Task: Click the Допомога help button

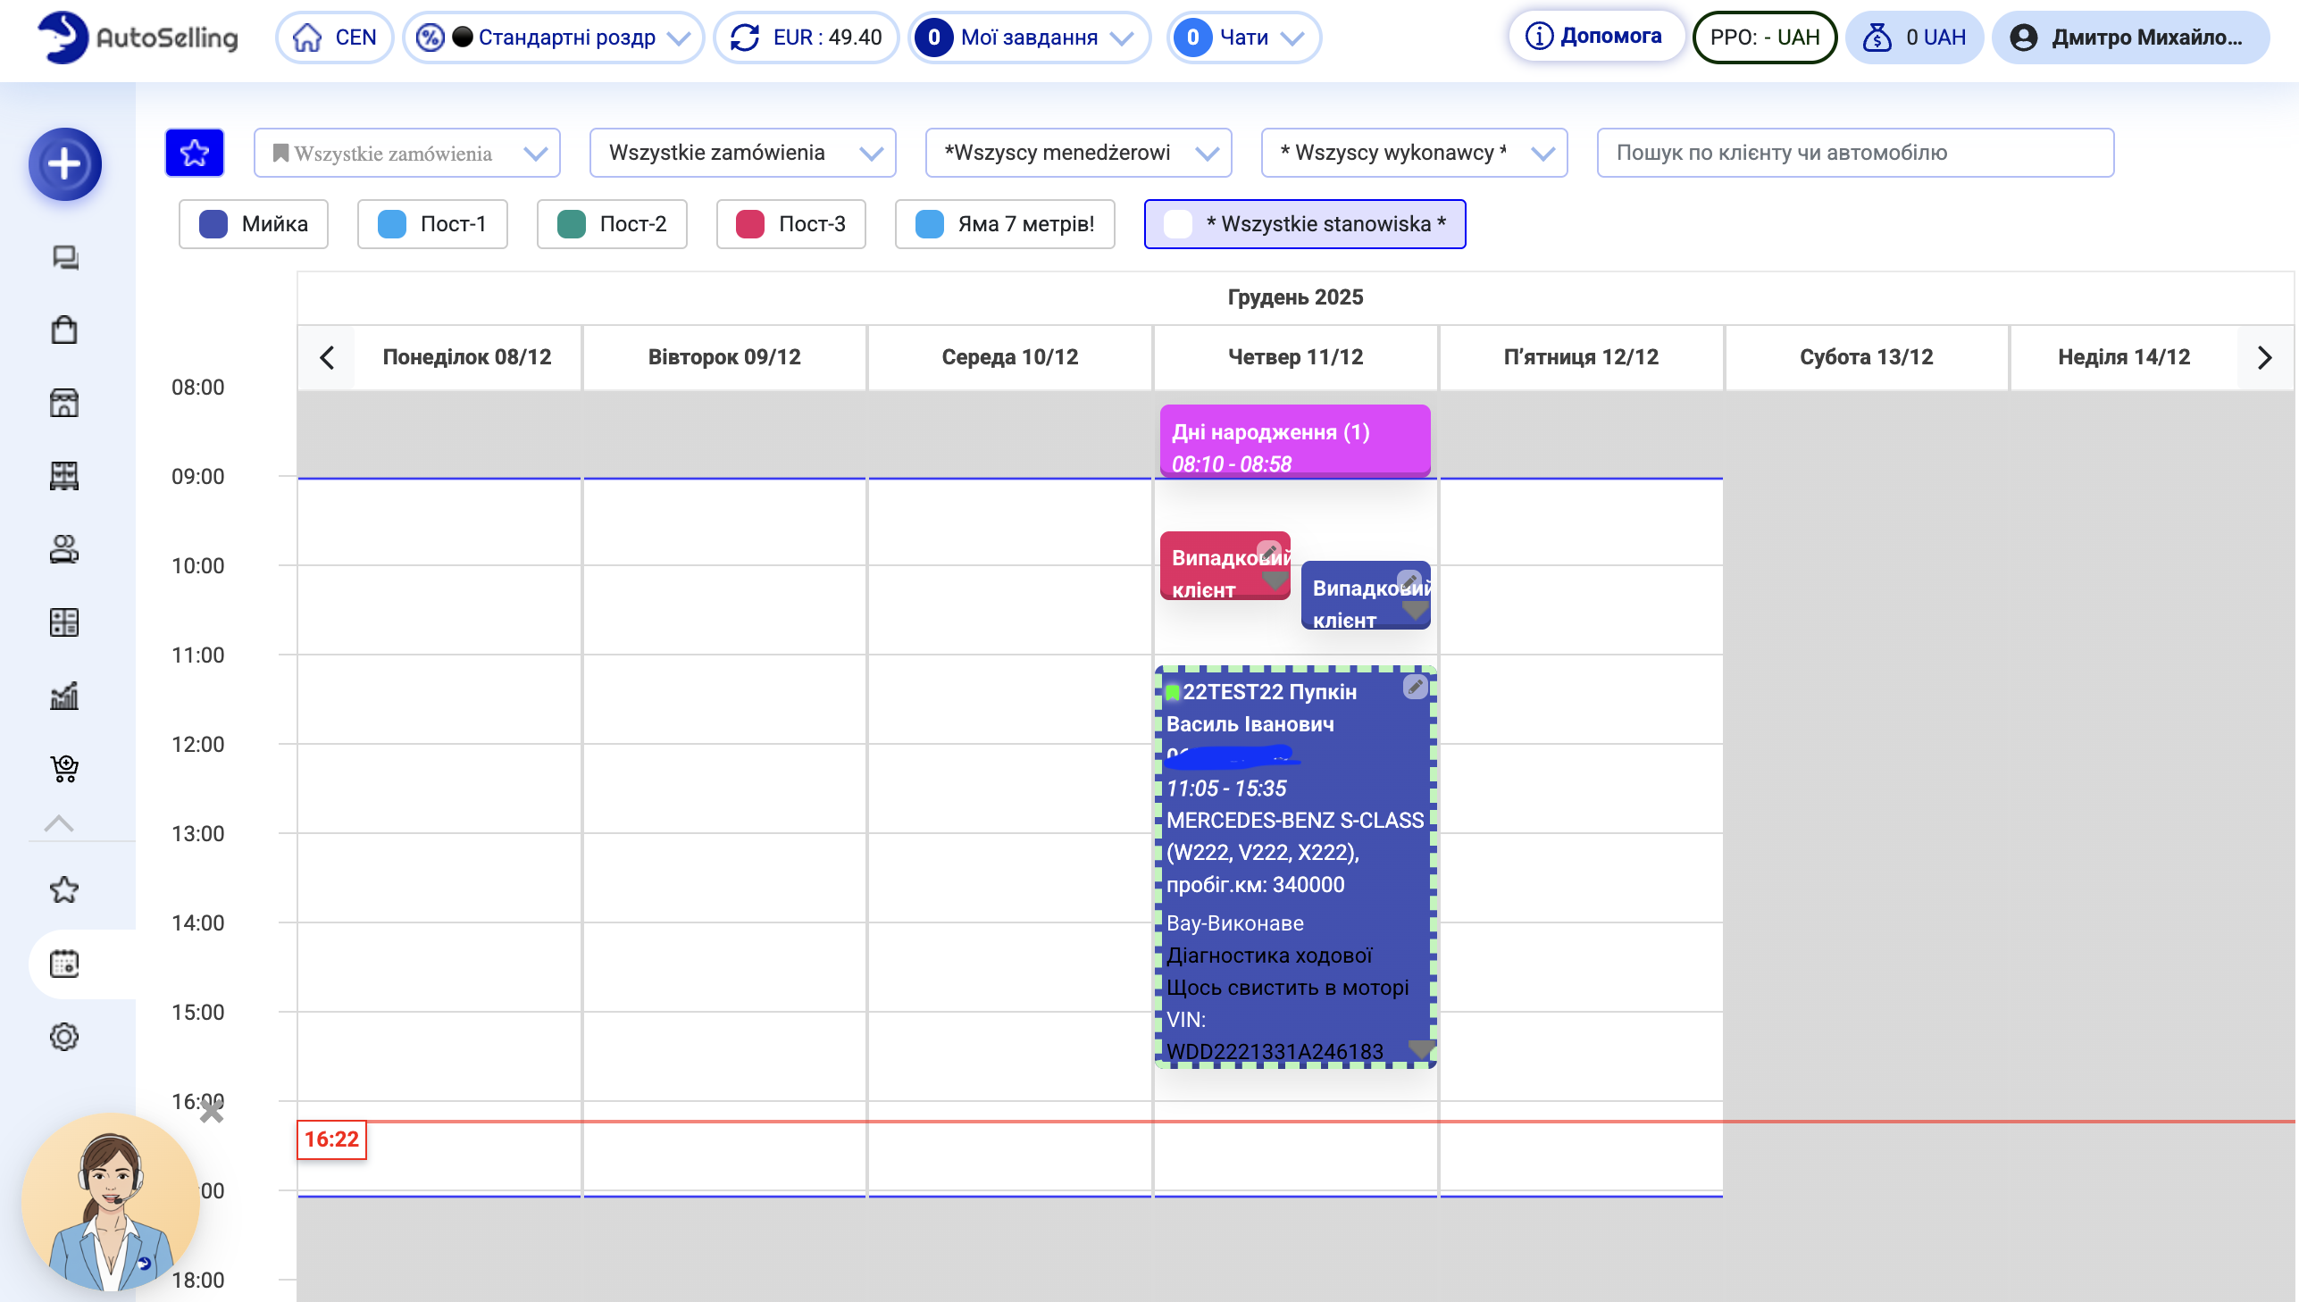Action: [1596, 36]
